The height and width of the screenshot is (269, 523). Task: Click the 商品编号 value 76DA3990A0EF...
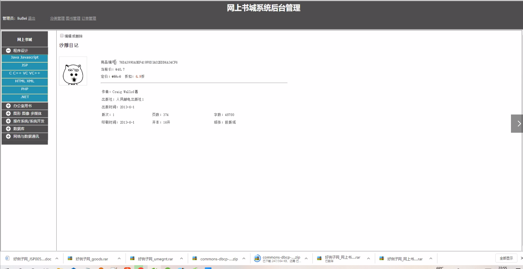tap(148, 62)
